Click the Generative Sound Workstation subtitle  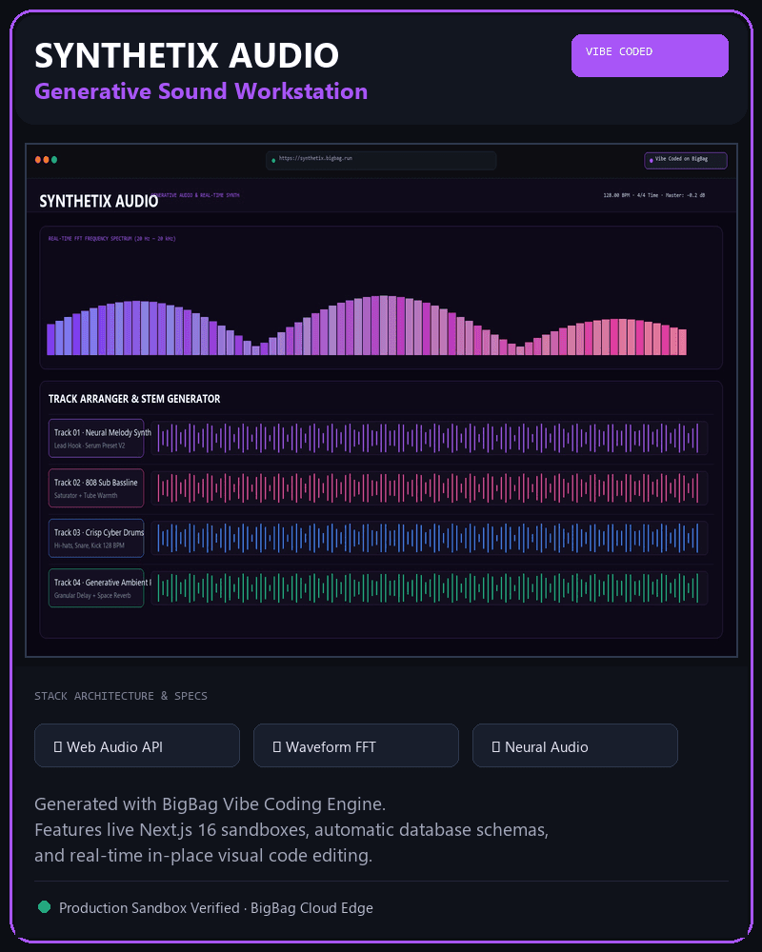(x=201, y=91)
